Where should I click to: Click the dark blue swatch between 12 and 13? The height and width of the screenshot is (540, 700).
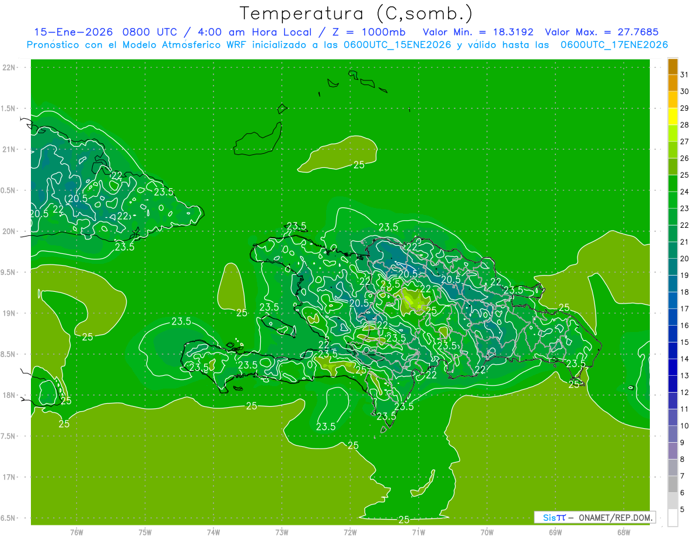pos(673,384)
